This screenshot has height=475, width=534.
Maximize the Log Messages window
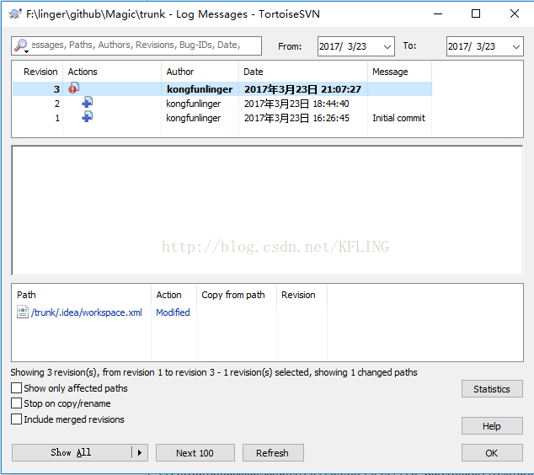(x=476, y=13)
